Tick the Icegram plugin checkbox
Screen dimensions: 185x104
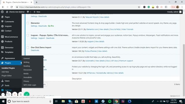(28, 35)
